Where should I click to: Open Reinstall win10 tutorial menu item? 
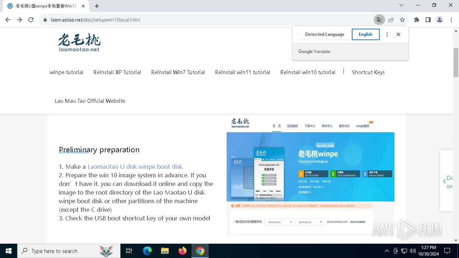308,72
